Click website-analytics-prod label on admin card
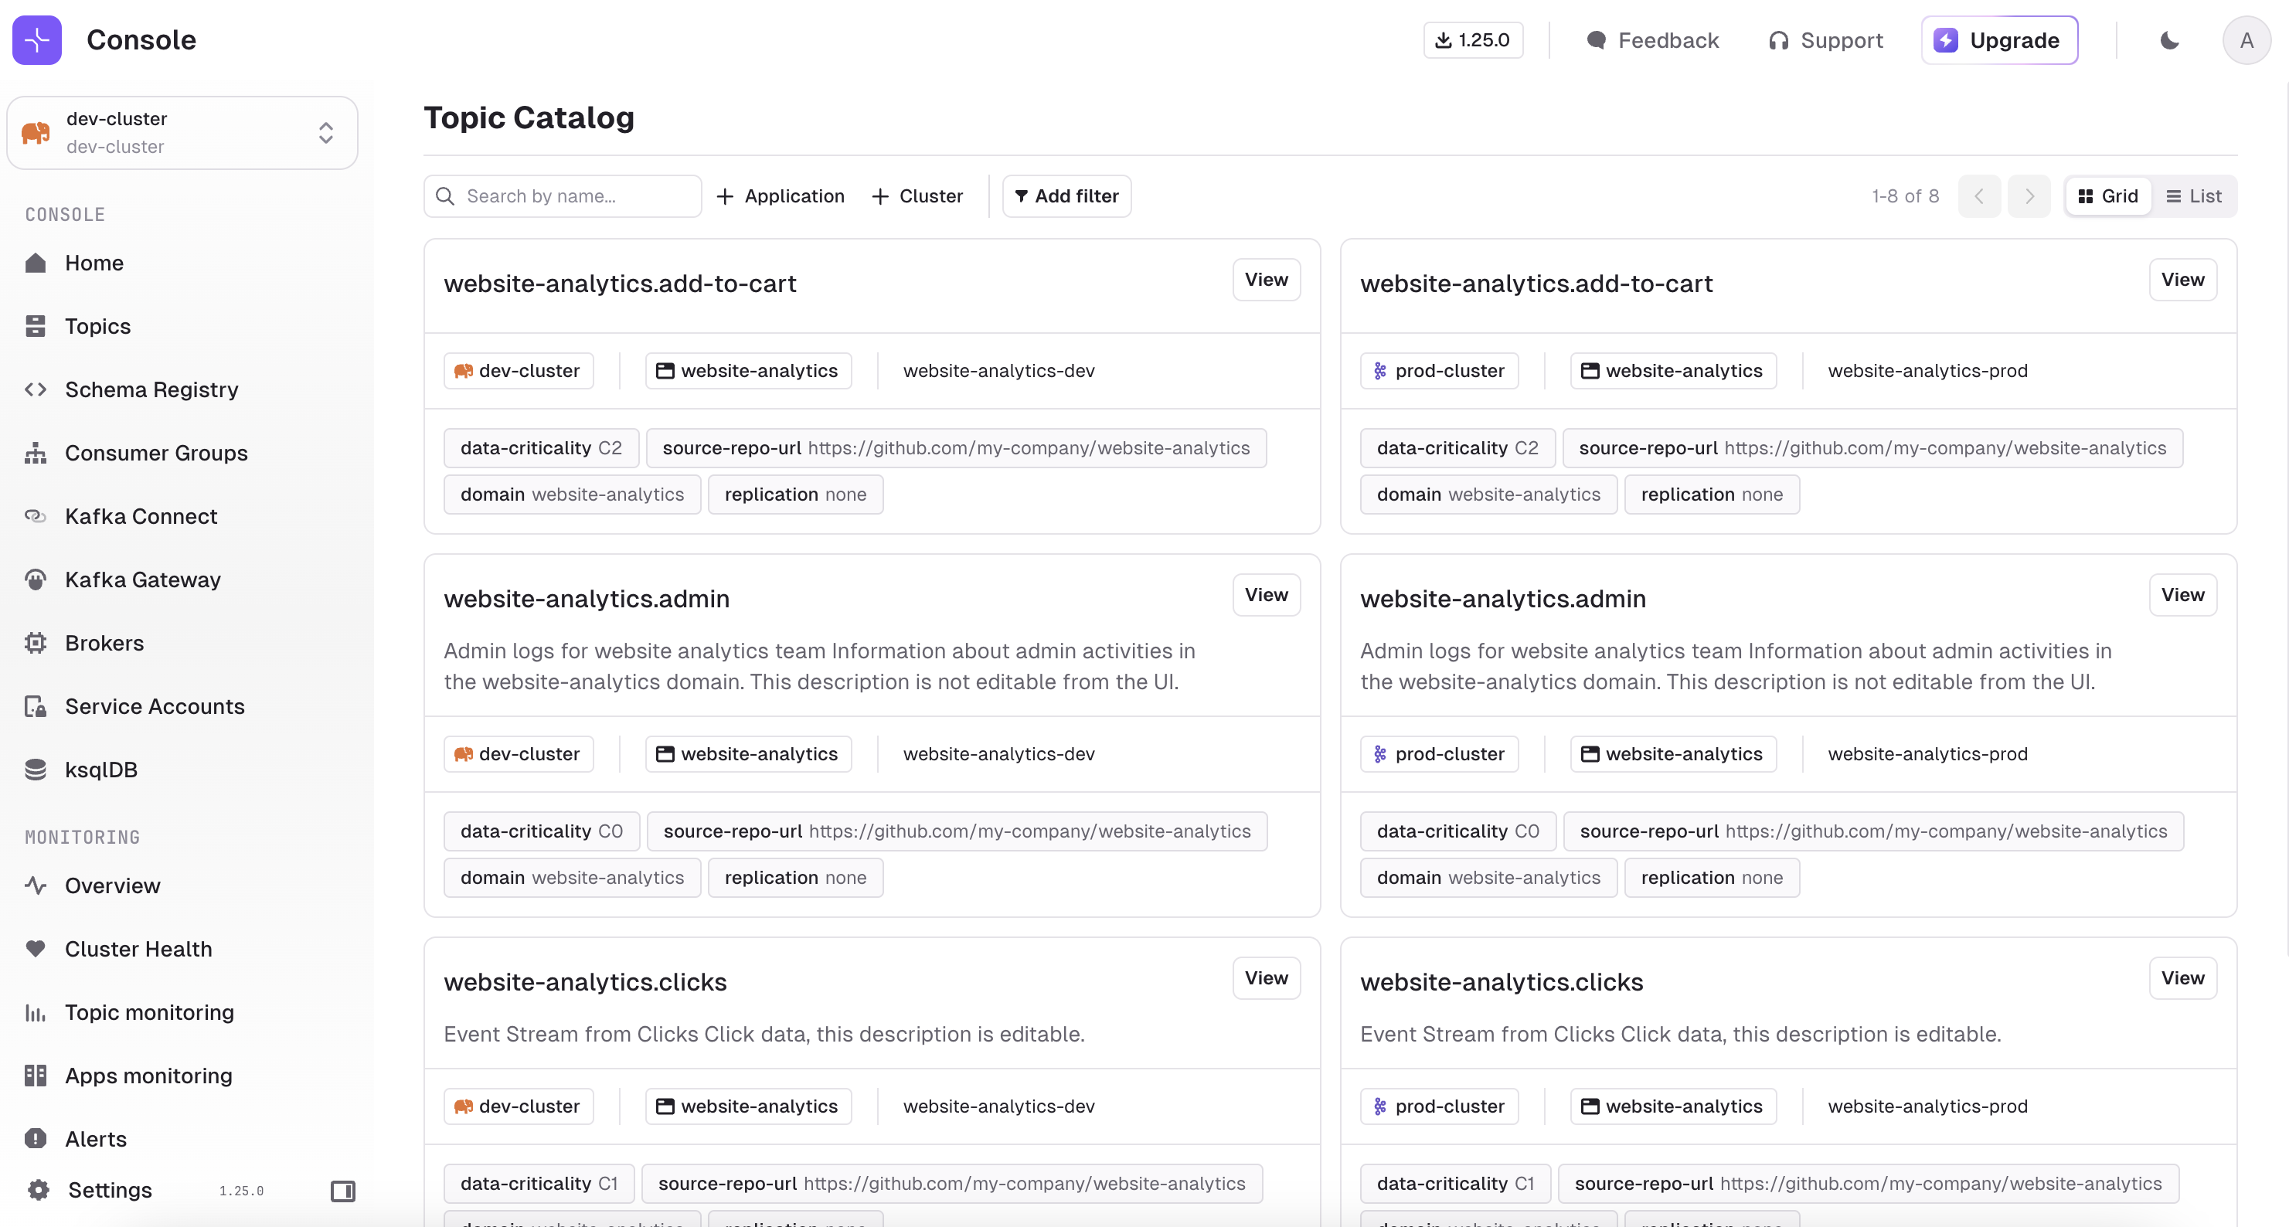 [1927, 753]
